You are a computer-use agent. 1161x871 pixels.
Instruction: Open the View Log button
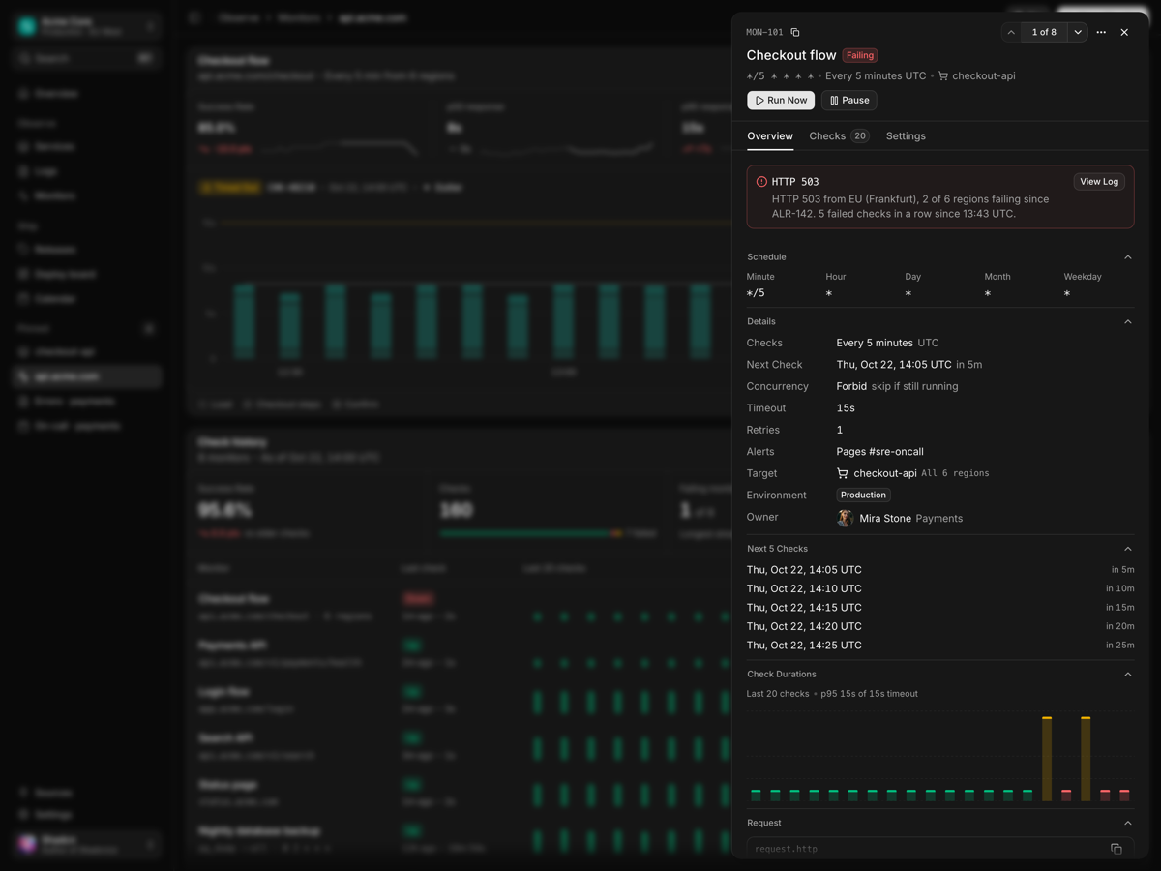coord(1099,182)
